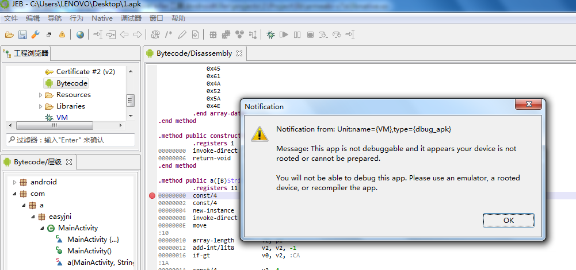The width and height of the screenshot is (576, 270).
Task: Open notifications warning triangle icon in toolbar
Action: click(62, 35)
